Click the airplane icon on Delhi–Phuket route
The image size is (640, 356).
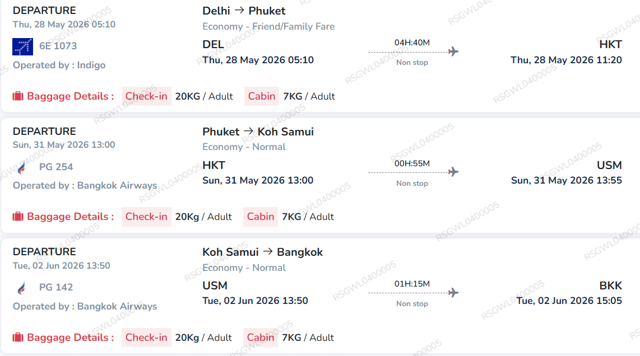coord(453,51)
